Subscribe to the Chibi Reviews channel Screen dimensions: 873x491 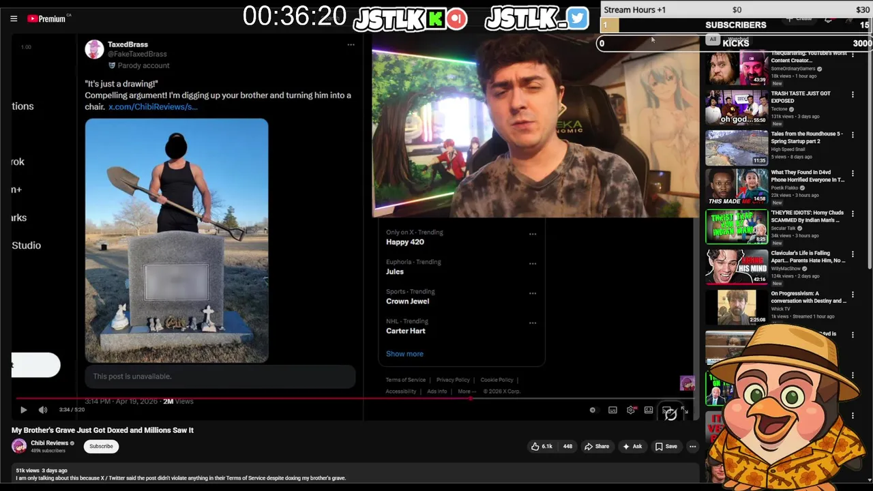[101, 446]
